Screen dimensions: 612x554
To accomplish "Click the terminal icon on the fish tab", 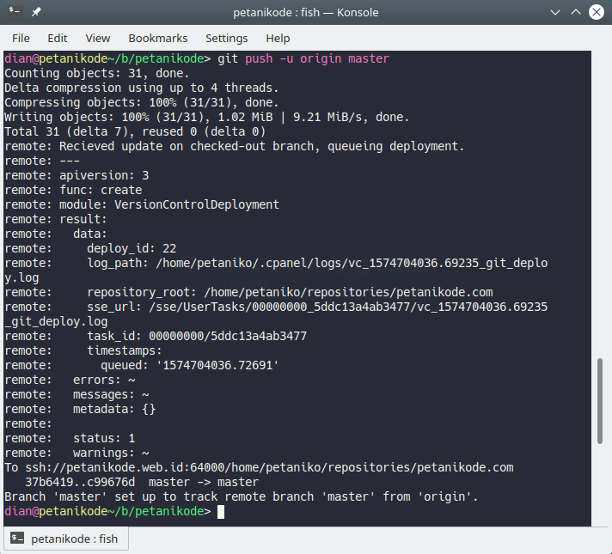I will 17,539.
